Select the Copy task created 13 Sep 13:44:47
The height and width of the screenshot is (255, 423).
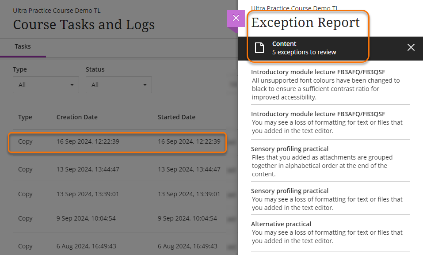(88, 169)
